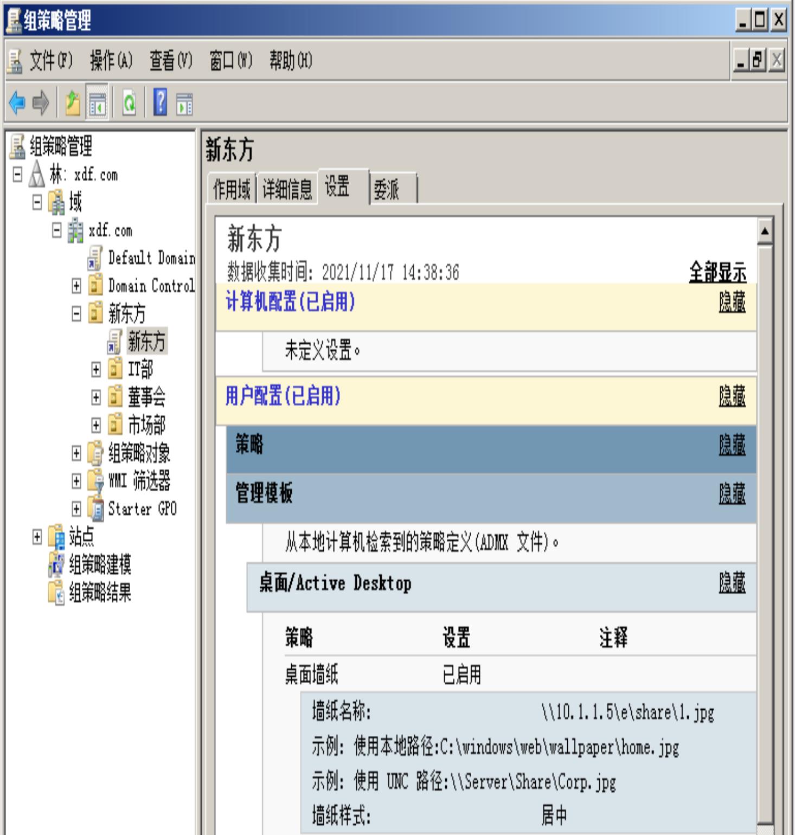Collapse the 域 node in the tree
The image size is (795, 835).
[37, 203]
